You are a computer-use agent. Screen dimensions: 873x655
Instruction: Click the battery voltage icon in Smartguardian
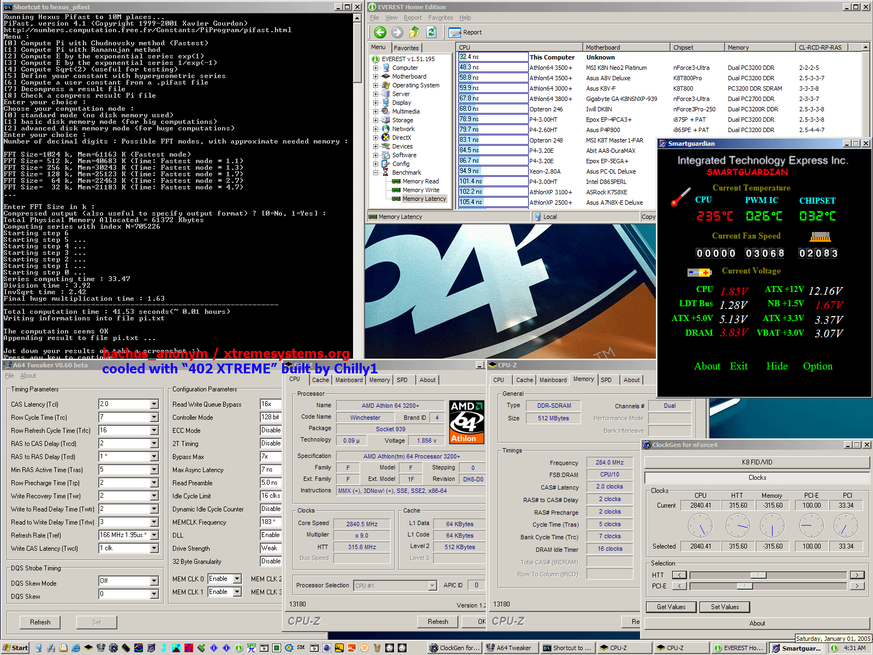(x=699, y=272)
